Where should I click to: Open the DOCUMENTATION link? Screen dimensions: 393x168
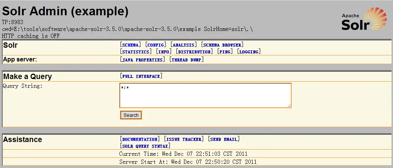140,139
